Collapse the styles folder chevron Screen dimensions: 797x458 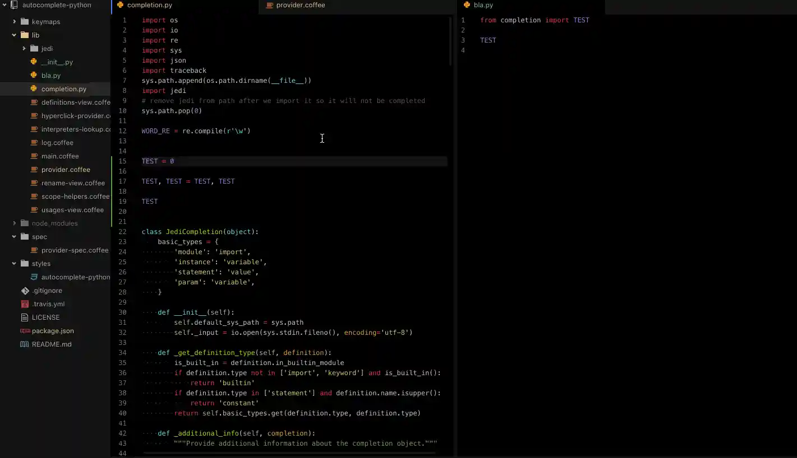click(15, 264)
